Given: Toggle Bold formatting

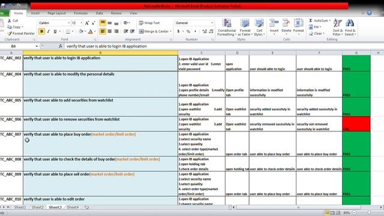Looking at the screenshot, I should coord(41,31).
